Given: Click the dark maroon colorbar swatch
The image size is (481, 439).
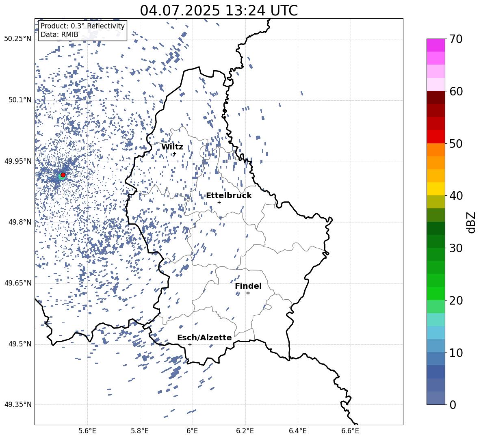Looking at the screenshot, I should click(x=435, y=97).
